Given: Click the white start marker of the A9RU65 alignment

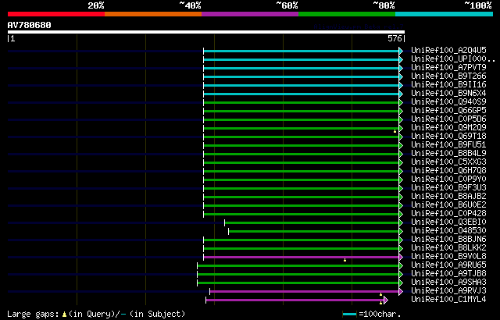Looking at the screenshot, I should [198, 265].
